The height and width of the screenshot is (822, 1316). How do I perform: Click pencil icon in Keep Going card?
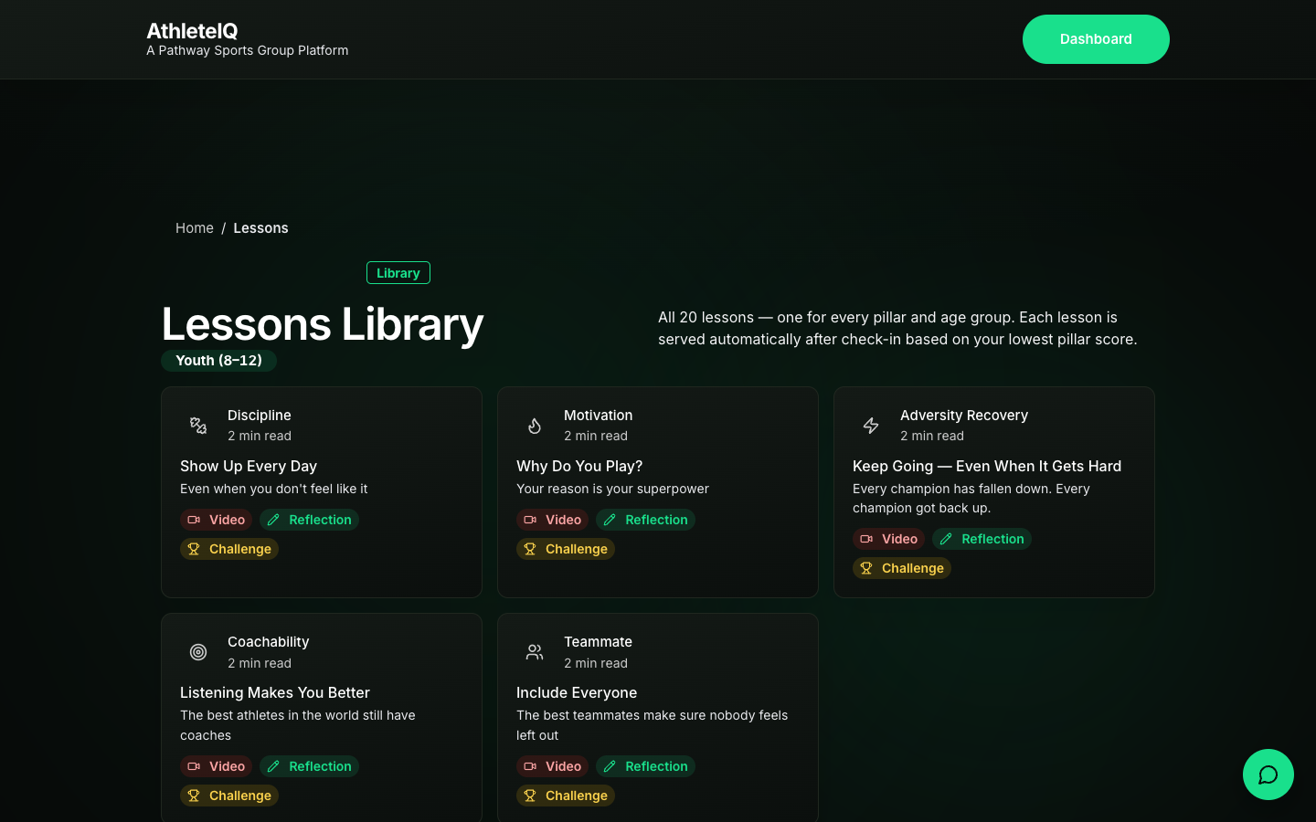[x=946, y=539]
